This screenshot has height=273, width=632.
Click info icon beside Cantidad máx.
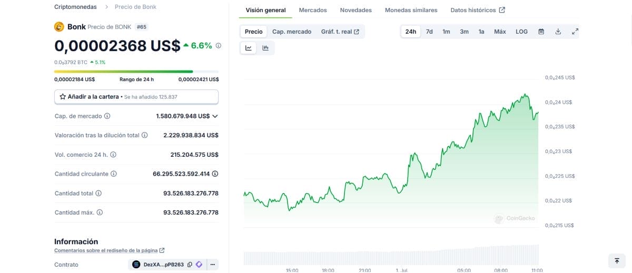(x=100, y=213)
